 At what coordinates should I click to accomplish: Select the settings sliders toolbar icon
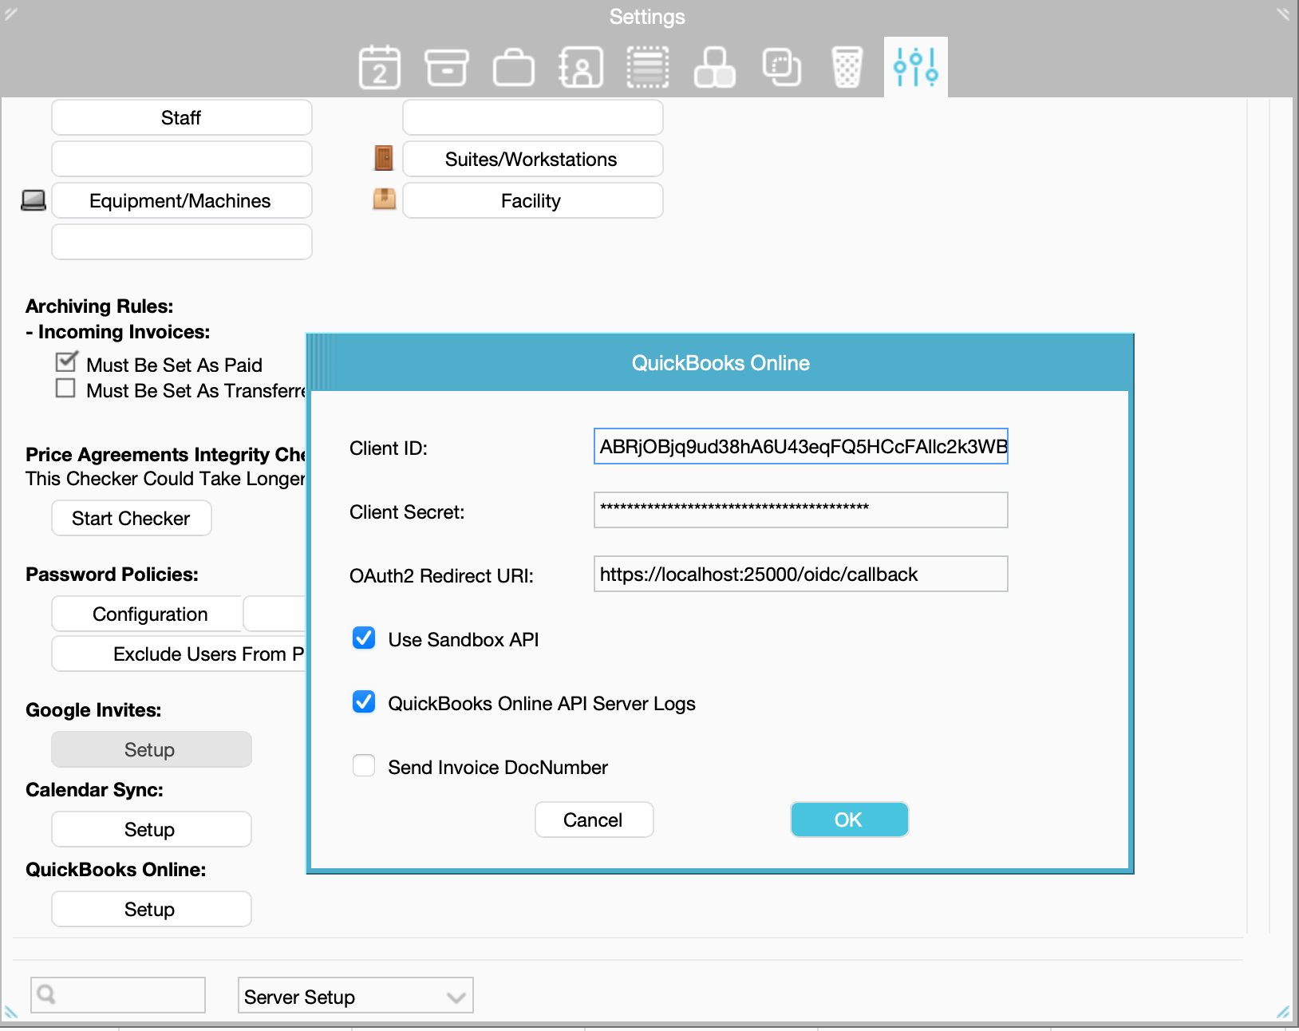[916, 67]
